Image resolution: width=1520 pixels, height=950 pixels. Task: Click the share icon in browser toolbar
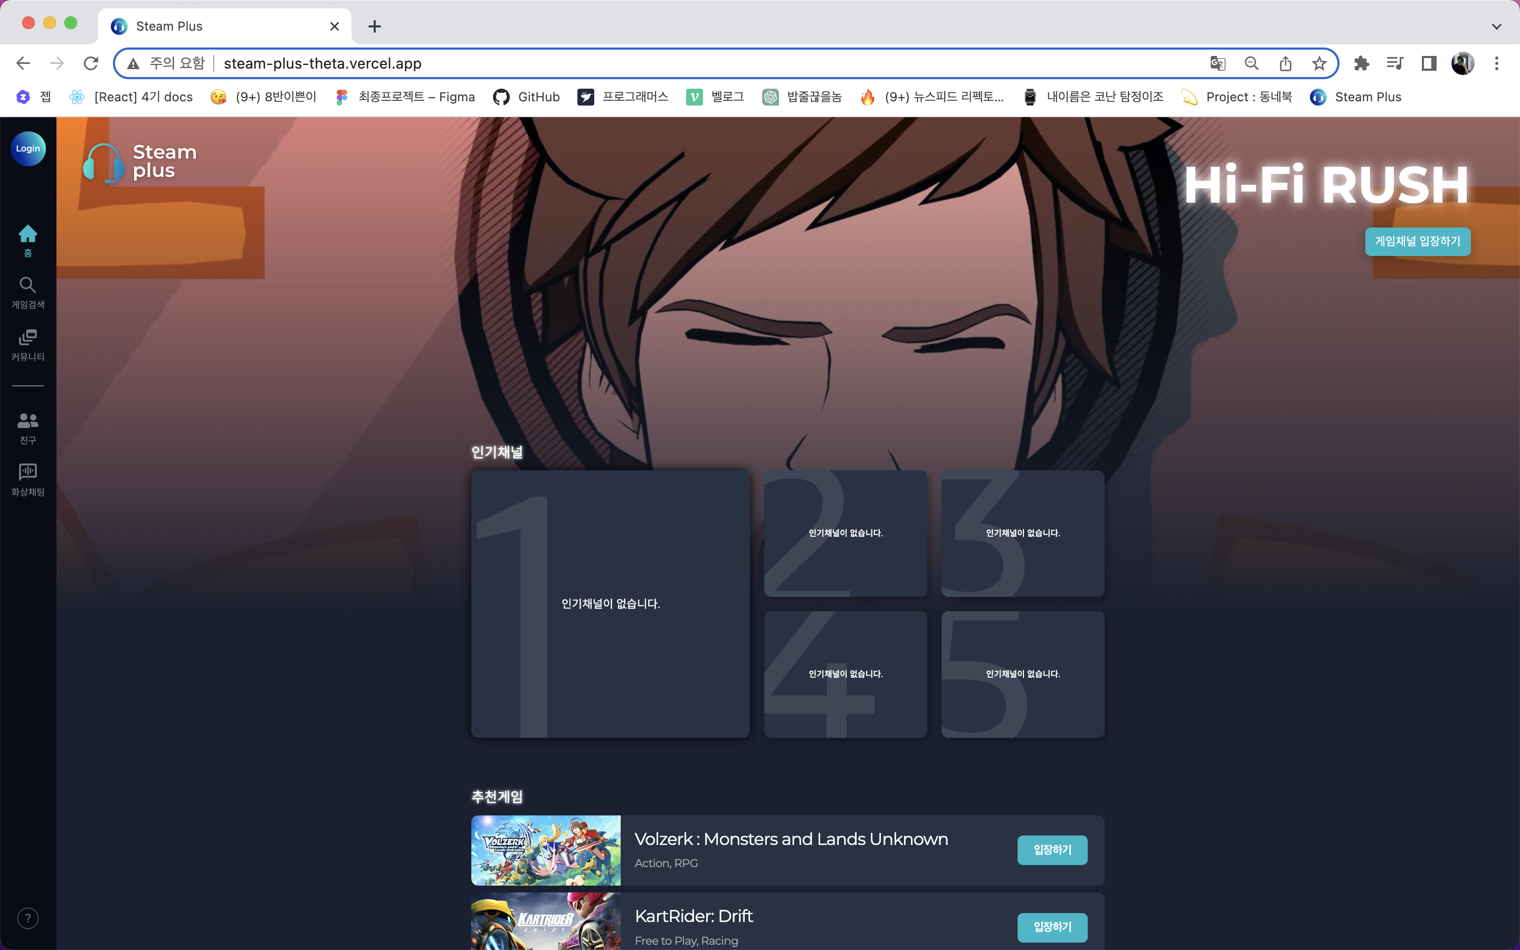(1285, 63)
